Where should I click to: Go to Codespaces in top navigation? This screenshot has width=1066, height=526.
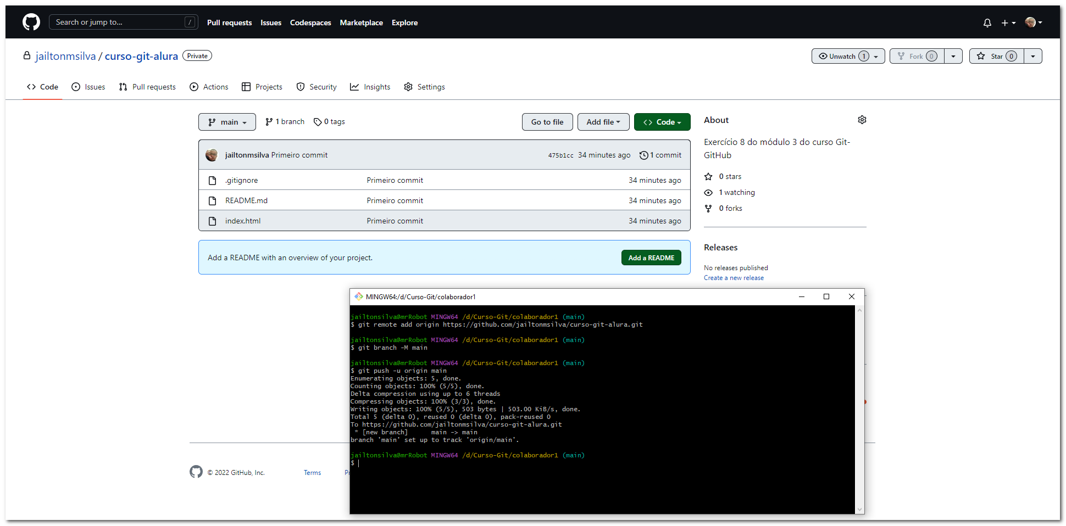tap(310, 23)
